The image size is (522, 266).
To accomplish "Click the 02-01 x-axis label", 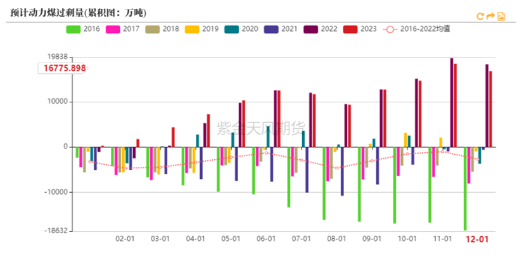I will pos(125,239).
